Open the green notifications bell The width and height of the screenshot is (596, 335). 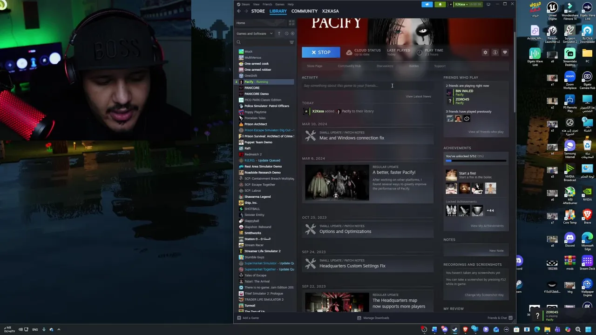coord(440,4)
